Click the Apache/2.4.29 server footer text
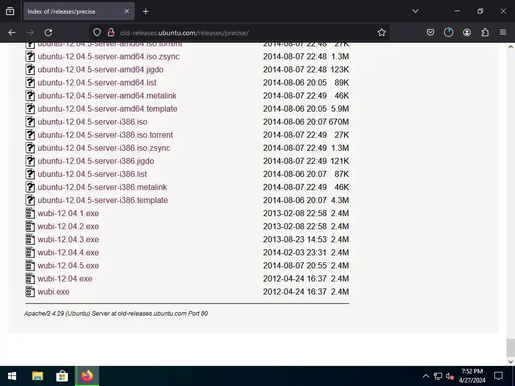This screenshot has width=515, height=386. [116, 314]
